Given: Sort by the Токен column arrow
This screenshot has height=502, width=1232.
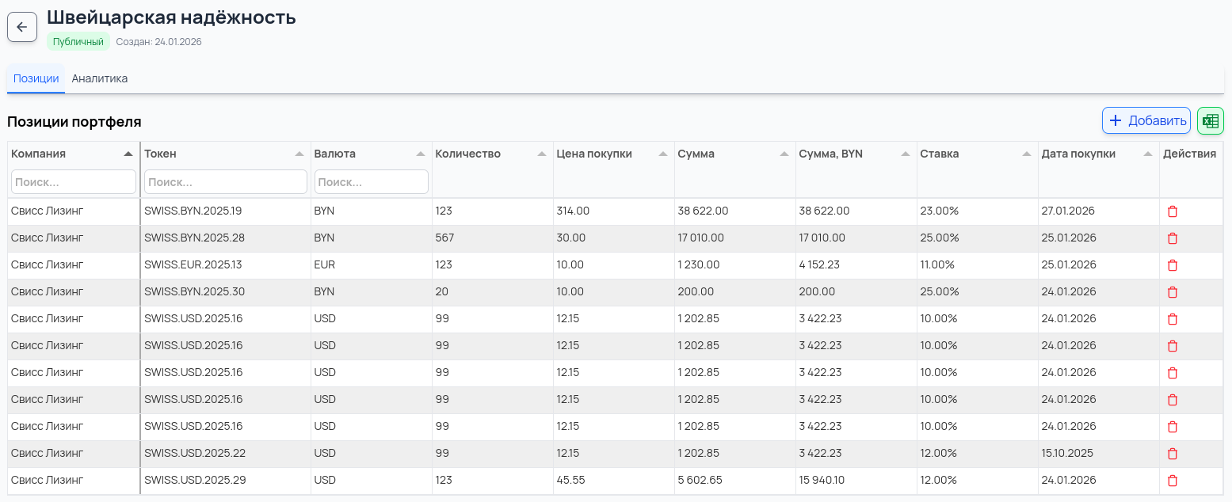Looking at the screenshot, I should [x=299, y=154].
